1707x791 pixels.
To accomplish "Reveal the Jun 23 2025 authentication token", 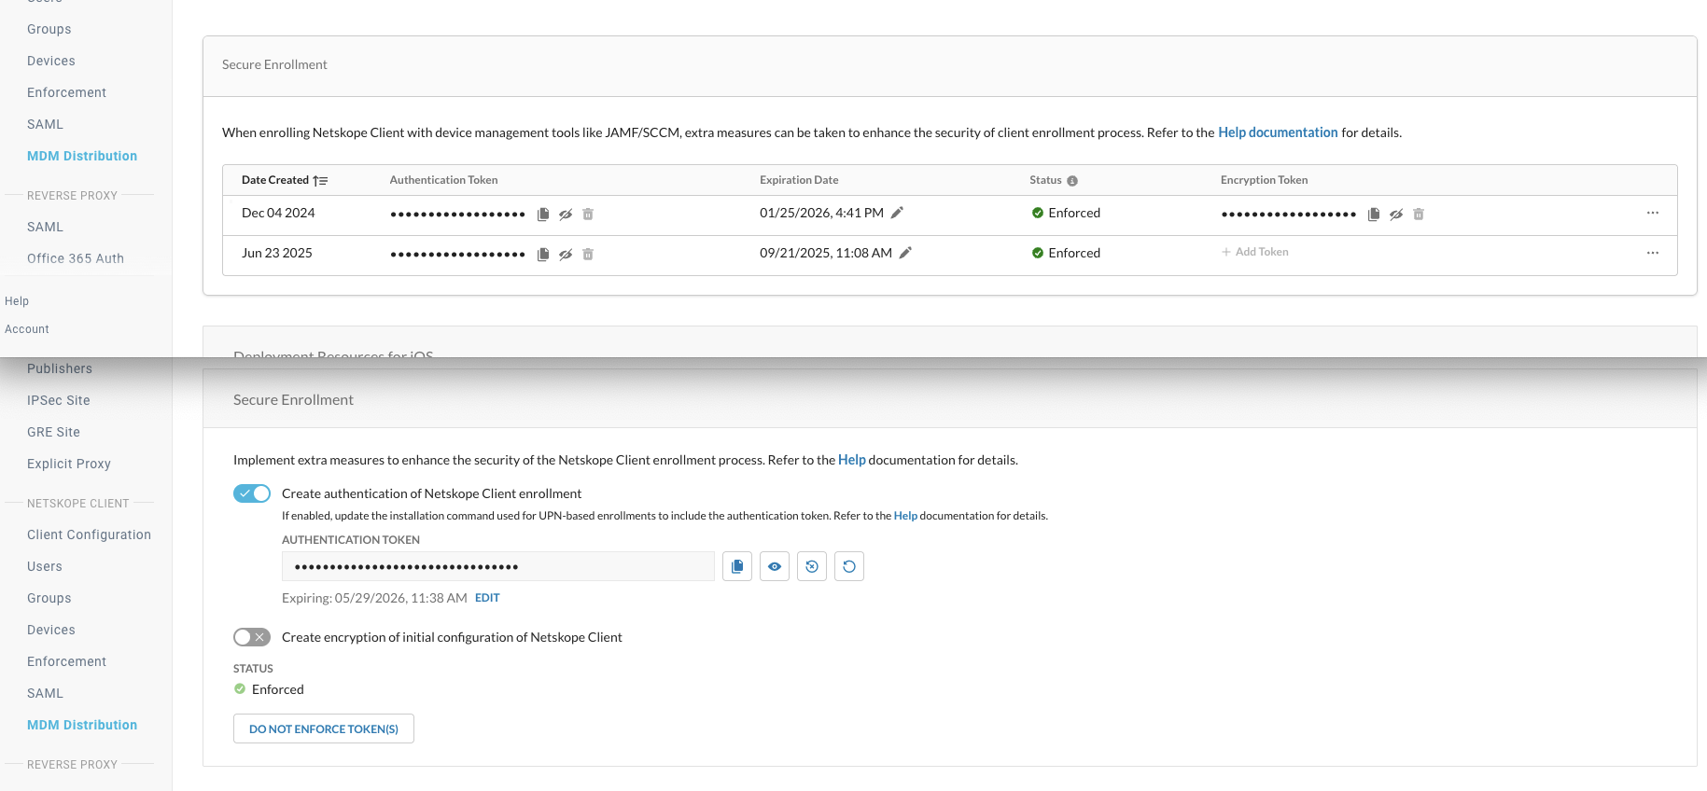I will coord(566,255).
